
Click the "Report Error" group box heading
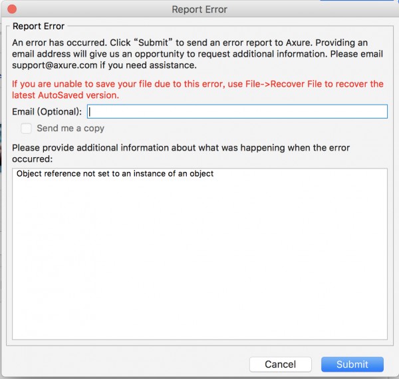point(39,27)
